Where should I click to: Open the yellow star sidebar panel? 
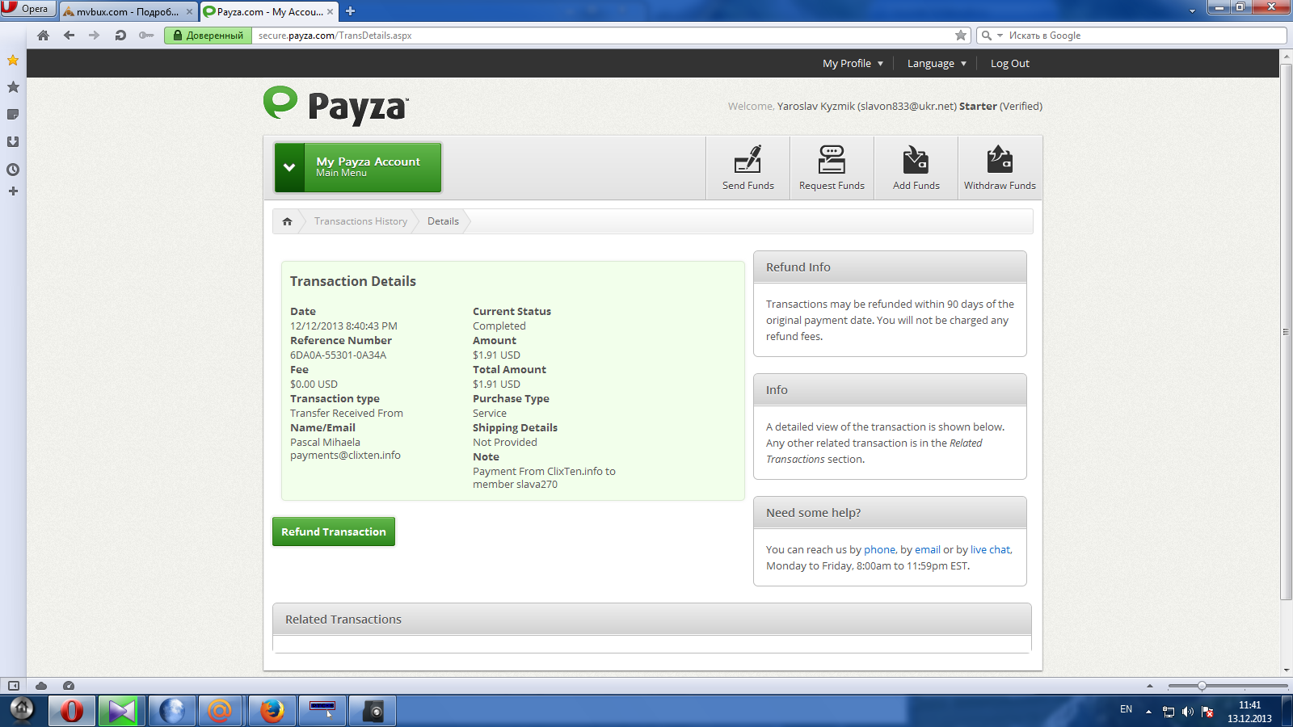13,60
